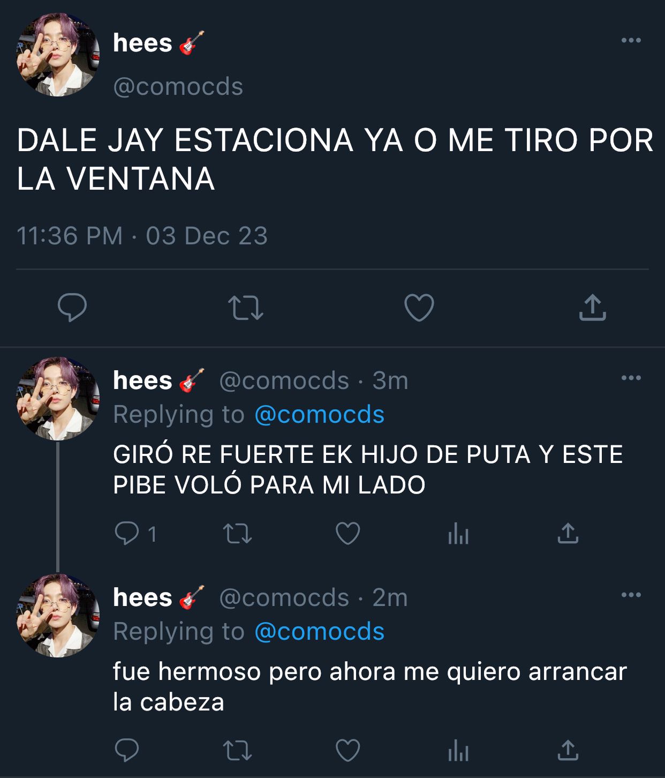The width and height of the screenshot is (665, 778).
Task: Open more options on the 3m reply
Action: (631, 378)
